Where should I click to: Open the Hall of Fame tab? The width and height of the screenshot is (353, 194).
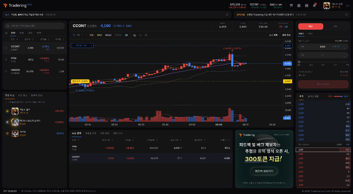36,95
